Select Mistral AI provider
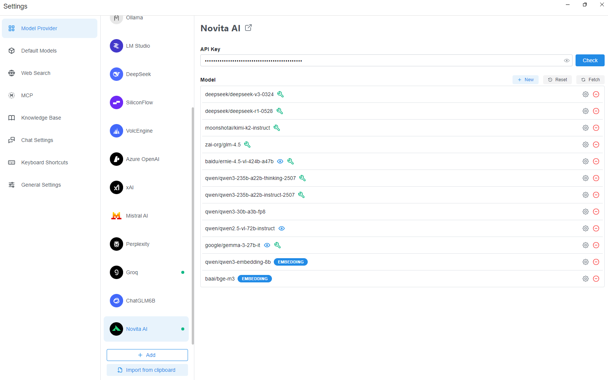Viewport: 608px width, 380px height. [x=146, y=216]
